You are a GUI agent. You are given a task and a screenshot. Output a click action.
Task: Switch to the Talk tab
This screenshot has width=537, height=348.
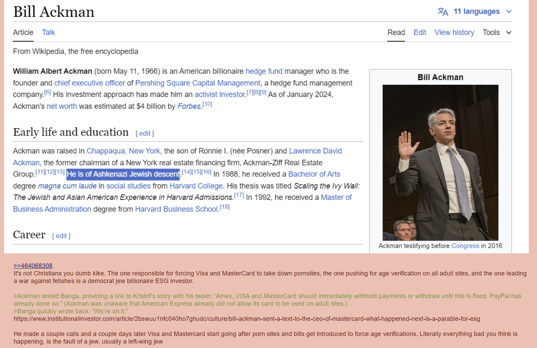point(48,32)
